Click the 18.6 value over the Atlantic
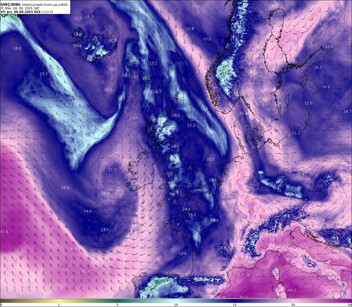 click(17, 48)
